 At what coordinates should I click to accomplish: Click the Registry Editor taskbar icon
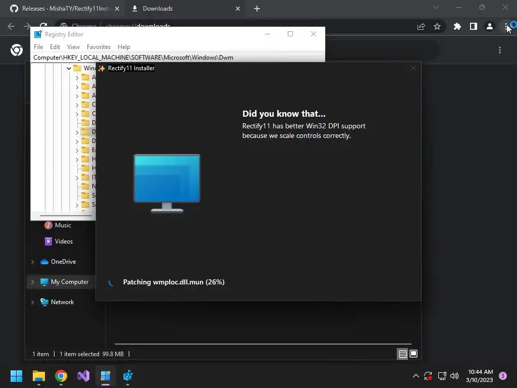[128, 376]
